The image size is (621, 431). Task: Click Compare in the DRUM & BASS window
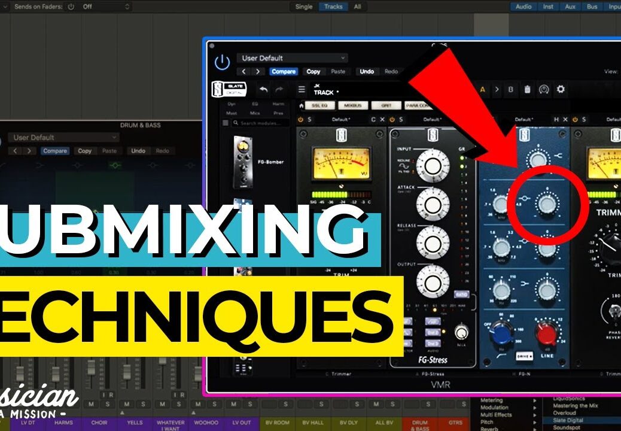[55, 151]
